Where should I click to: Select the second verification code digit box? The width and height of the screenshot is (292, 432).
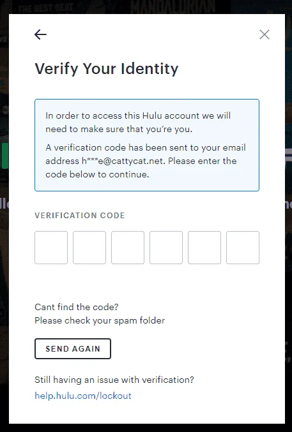coord(89,248)
